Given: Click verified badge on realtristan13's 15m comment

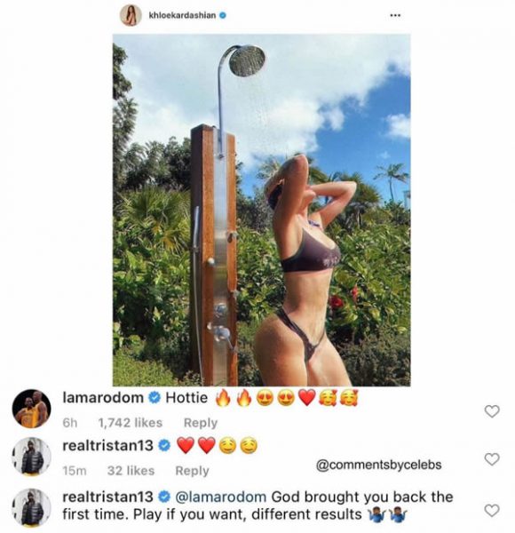Looking at the screenshot, I should click(x=164, y=446).
